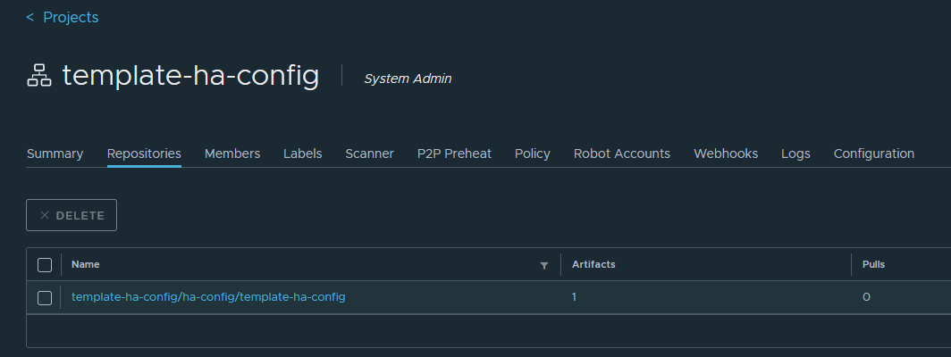951x357 pixels.
Task: Open the Scanner tab
Action: 369,154
